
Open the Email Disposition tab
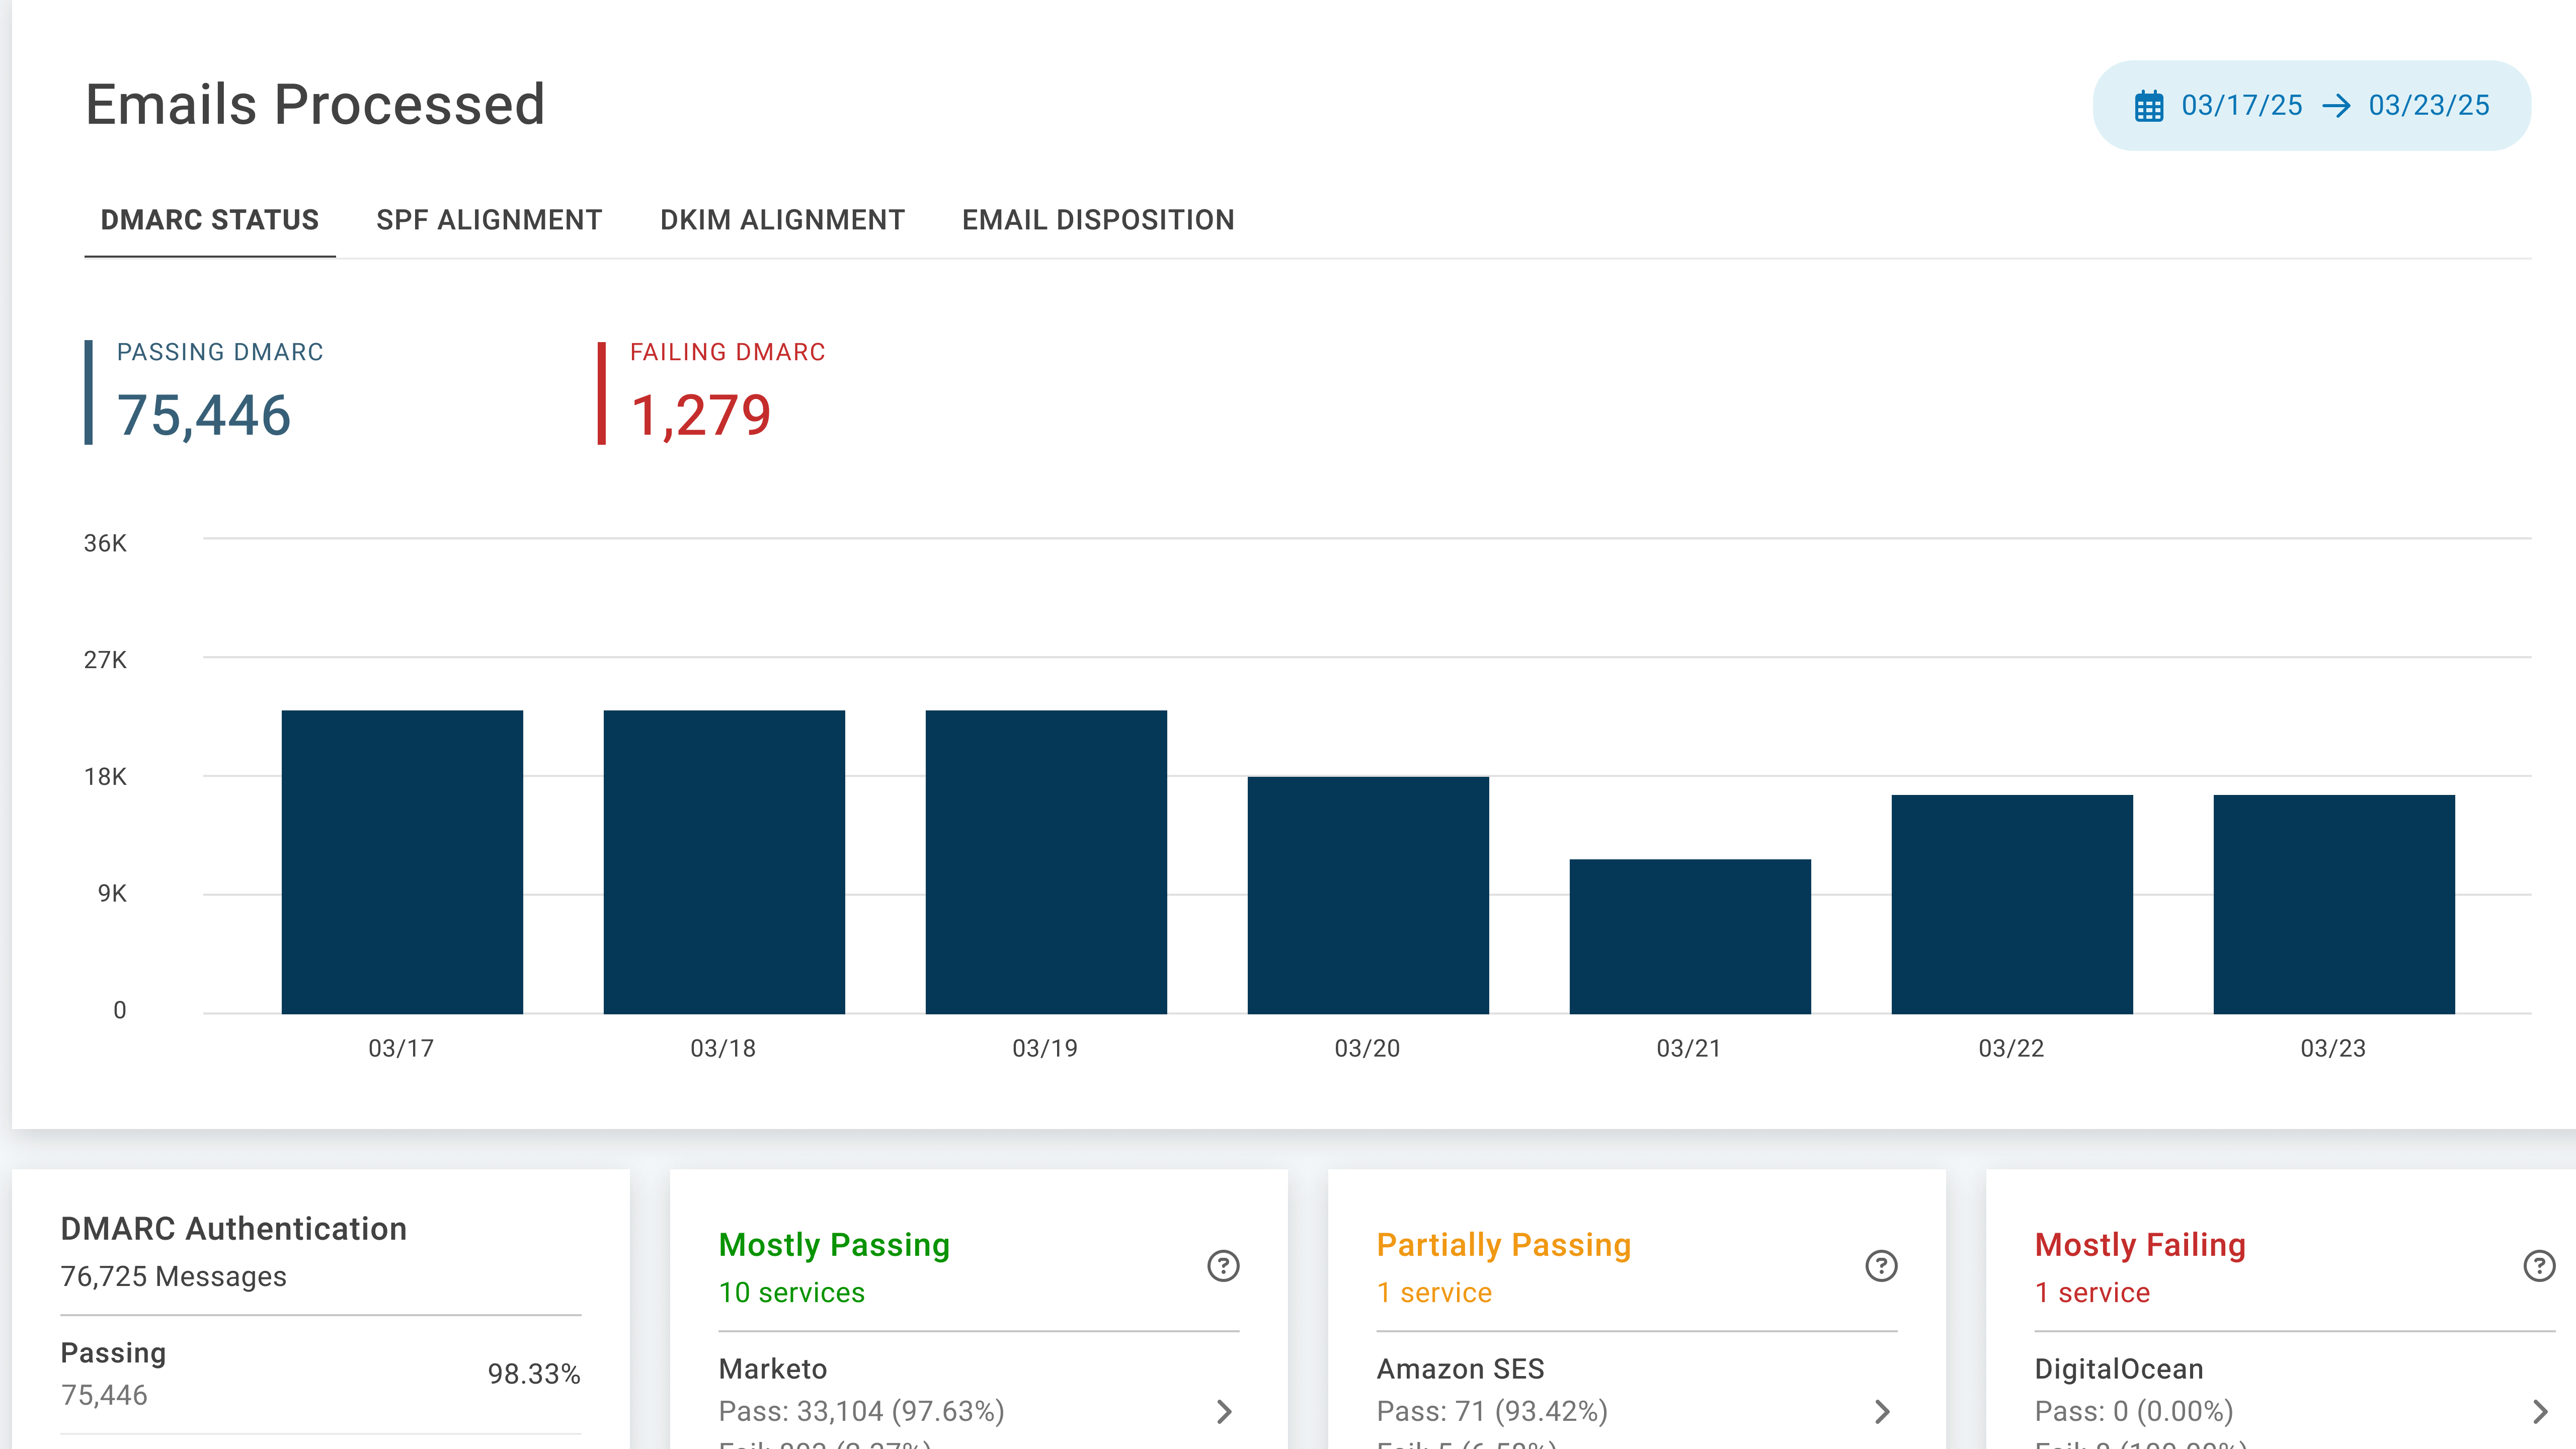tap(1098, 220)
